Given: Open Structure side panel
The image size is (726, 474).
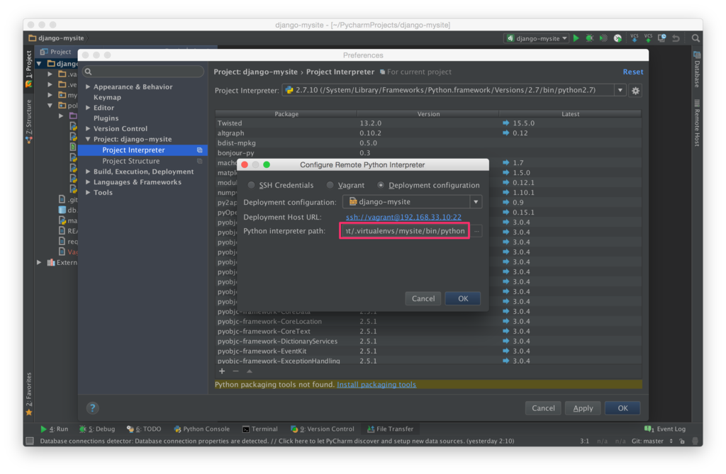Looking at the screenshot, I should coord(29,121).
